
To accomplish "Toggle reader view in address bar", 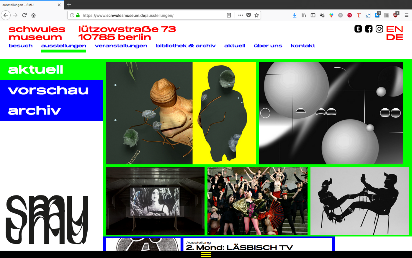I will click(229, 15).
